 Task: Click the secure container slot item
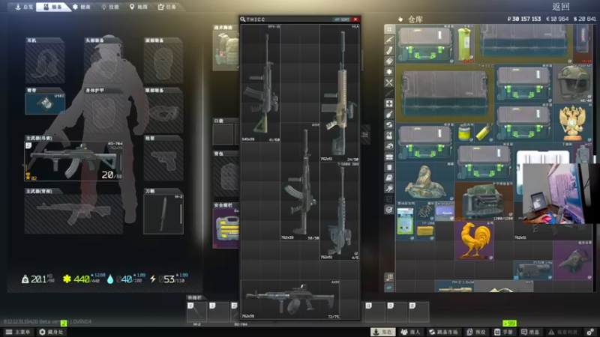(x=226, y=228)
